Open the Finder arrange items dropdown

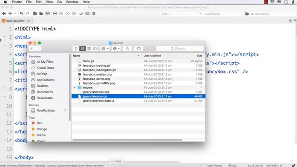pyautogui.click(x=105, y=48)
